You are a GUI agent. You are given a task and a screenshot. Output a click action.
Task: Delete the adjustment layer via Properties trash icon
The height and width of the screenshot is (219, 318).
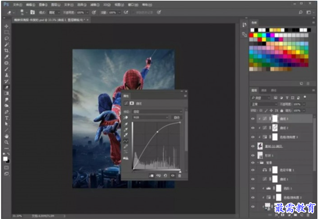point(180,175)
